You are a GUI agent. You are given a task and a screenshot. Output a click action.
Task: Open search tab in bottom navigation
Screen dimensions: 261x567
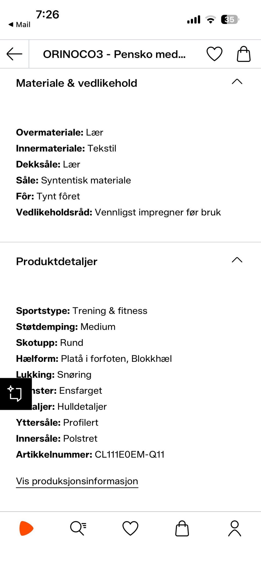point(78,528)
